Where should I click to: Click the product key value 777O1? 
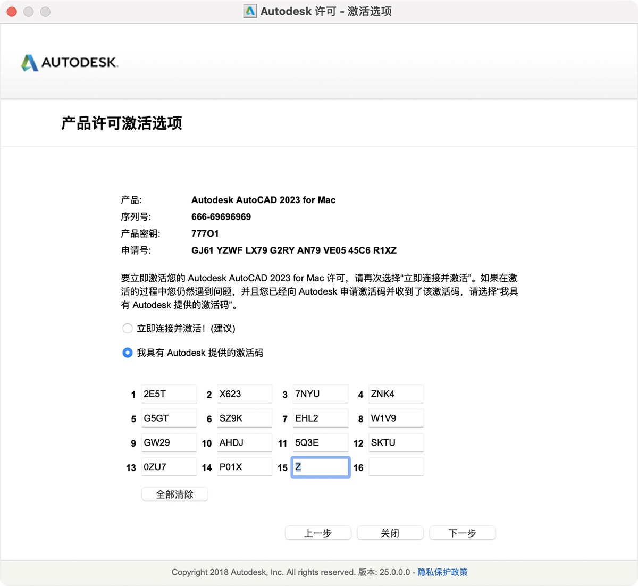click(x=205, y=233)
